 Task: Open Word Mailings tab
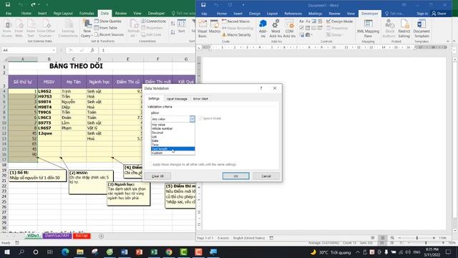[315, 14]
